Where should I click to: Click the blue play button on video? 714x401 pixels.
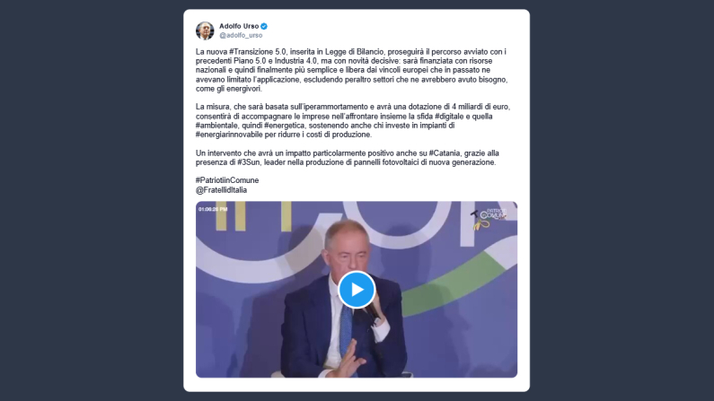[x=357, y=290]
